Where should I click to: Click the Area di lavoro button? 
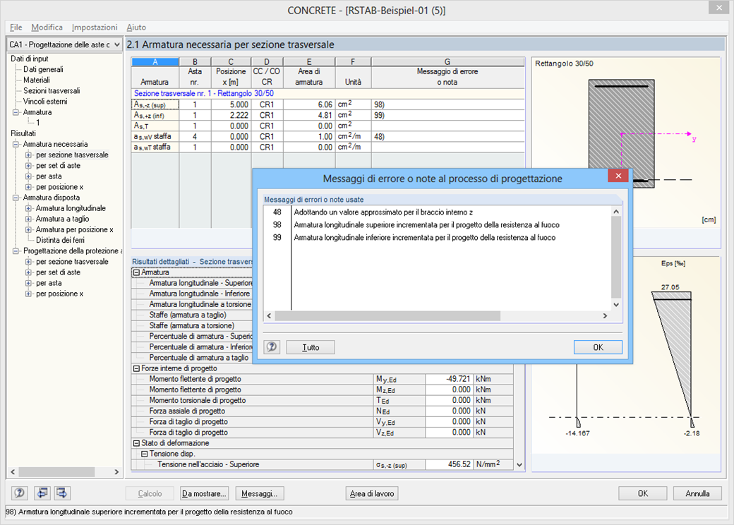pyautogui.click(x=372, y=494)
